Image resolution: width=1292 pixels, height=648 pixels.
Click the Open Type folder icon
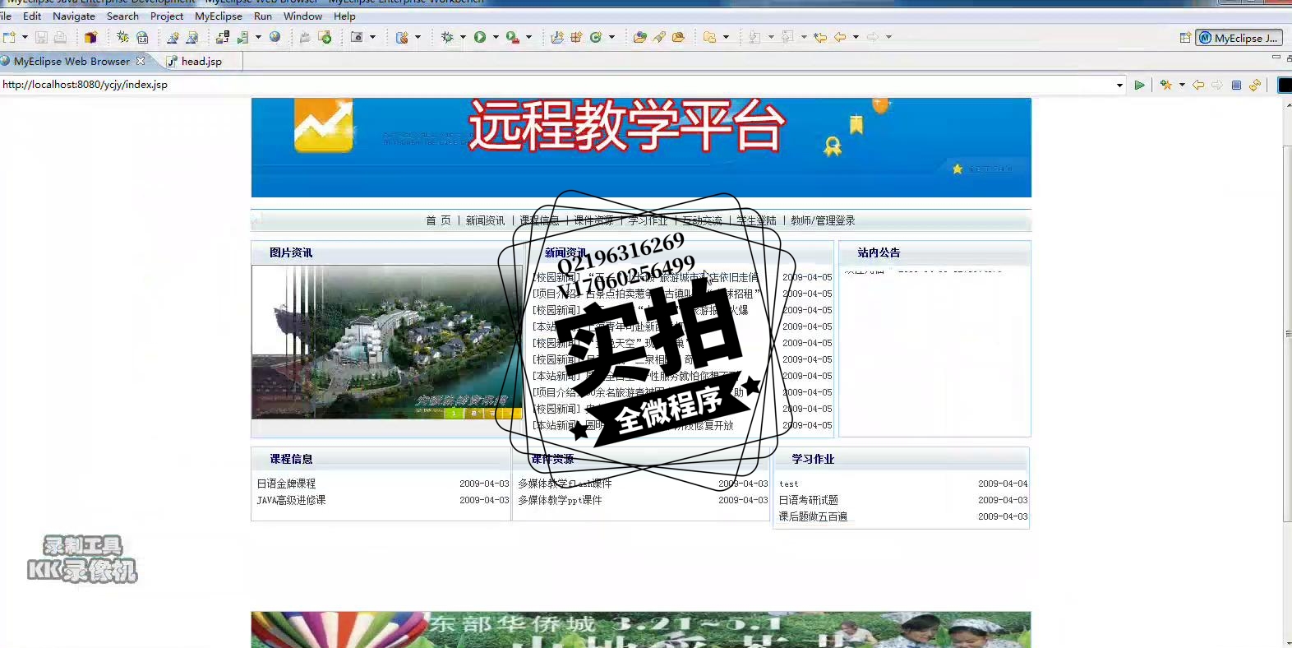click(639, 37)
